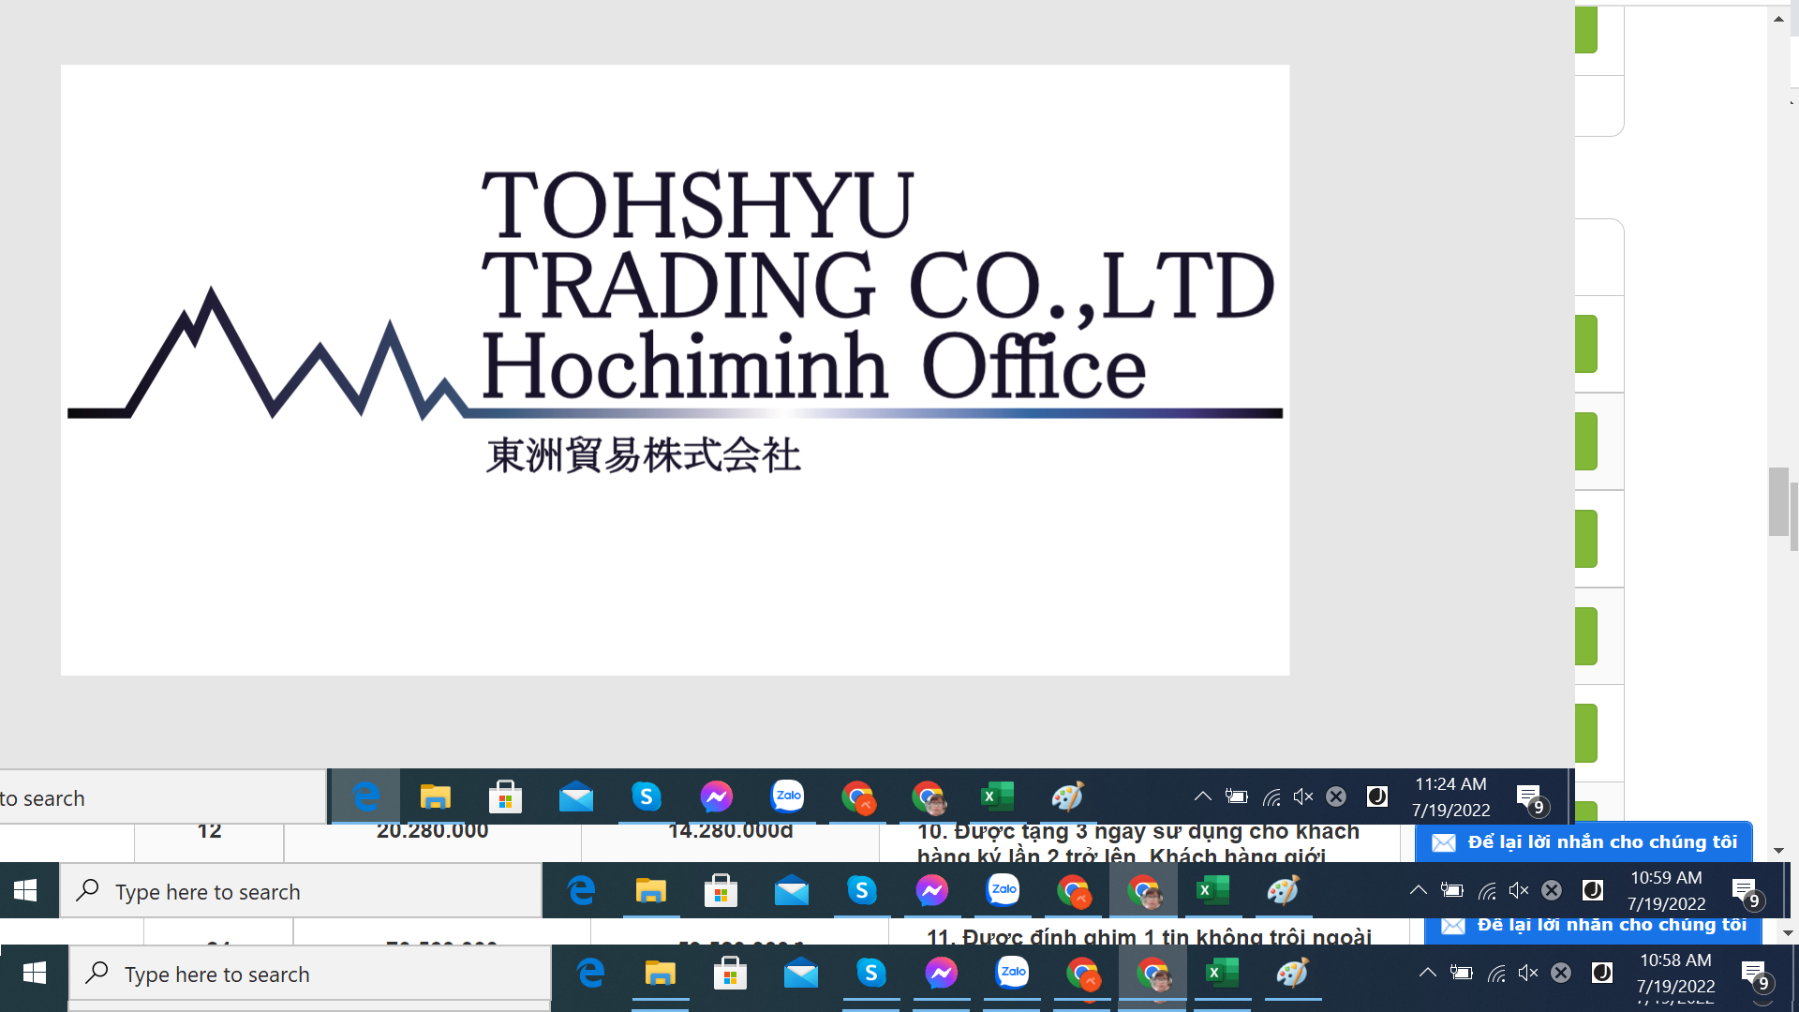Open Zalo in the 10:59 AM taskbar
The image size is (1799, 1012).
pyautogui.click(x=1004, y=890)
